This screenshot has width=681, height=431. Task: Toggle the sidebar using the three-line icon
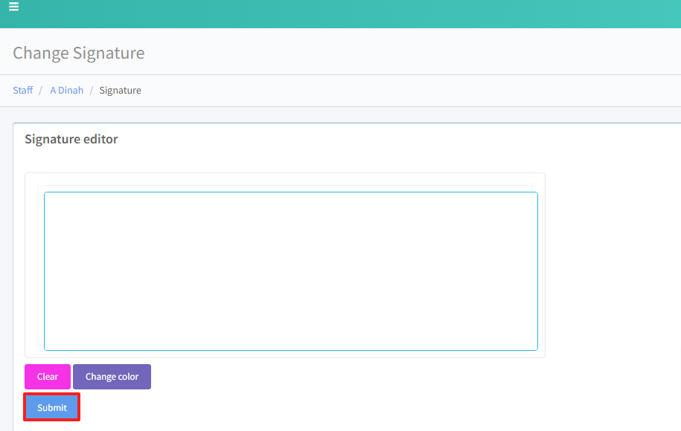14,7
